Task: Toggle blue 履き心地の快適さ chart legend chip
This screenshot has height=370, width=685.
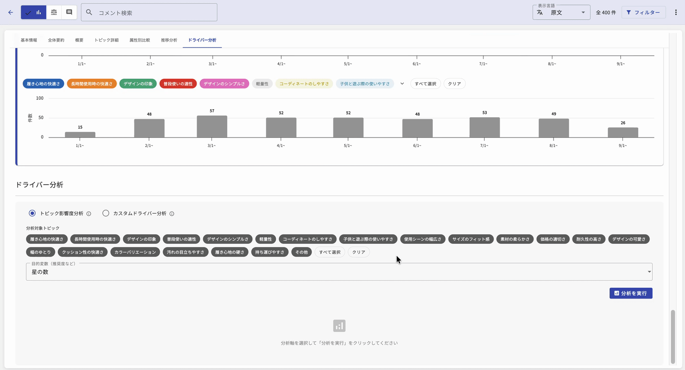Action: [43, 84]
